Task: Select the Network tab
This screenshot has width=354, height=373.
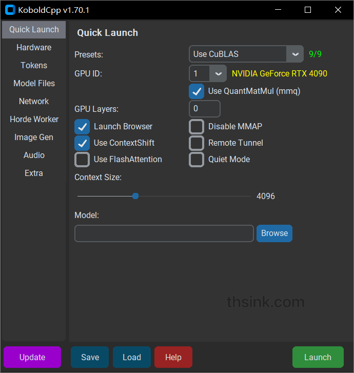Action: tap(34, 102)
